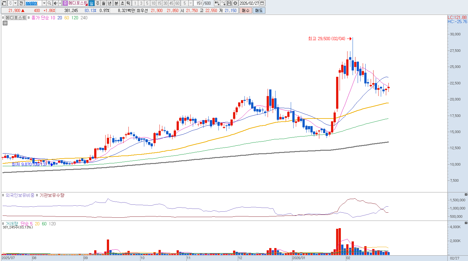Open the date picker calendar icon

coord(262,3)
